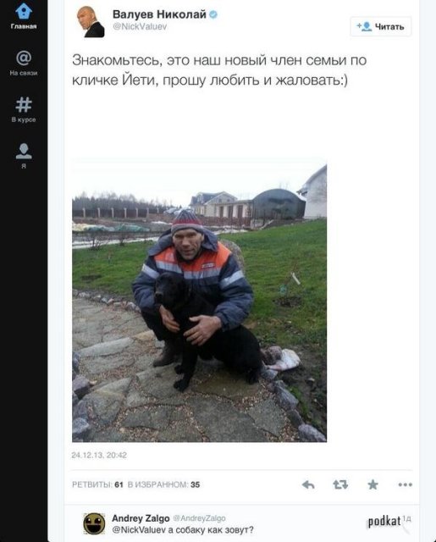View the РЕТВИТЫ 61 count list
This screenshot has height=542, width=436.
97,484
